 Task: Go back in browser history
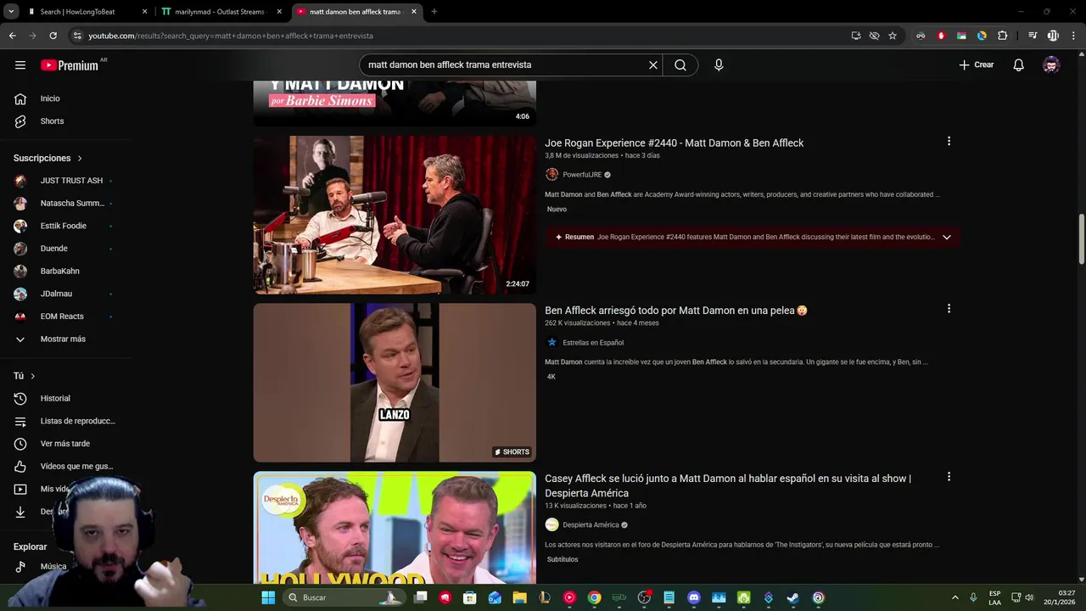tap(12, 36)
